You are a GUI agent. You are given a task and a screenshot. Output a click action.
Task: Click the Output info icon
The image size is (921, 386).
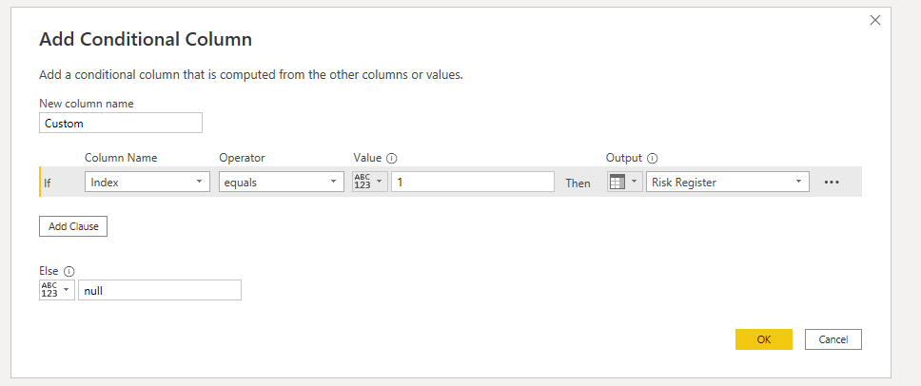coord(652,159)
